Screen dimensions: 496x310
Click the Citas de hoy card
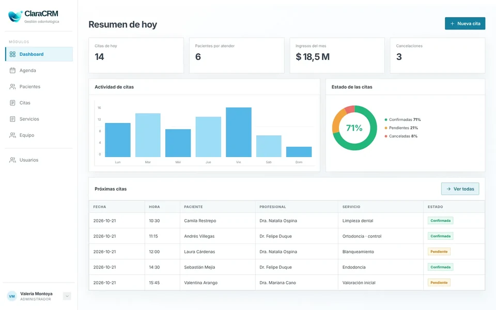coord(136,55)
